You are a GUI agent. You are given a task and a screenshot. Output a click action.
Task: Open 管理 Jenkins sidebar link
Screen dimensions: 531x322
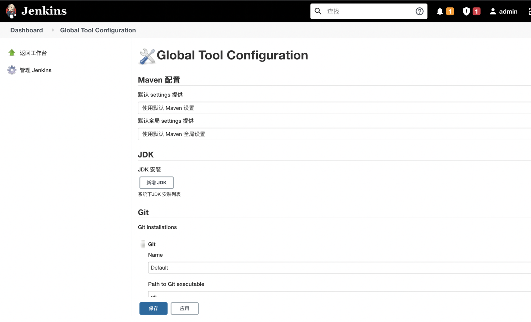(x=36, y=70)
